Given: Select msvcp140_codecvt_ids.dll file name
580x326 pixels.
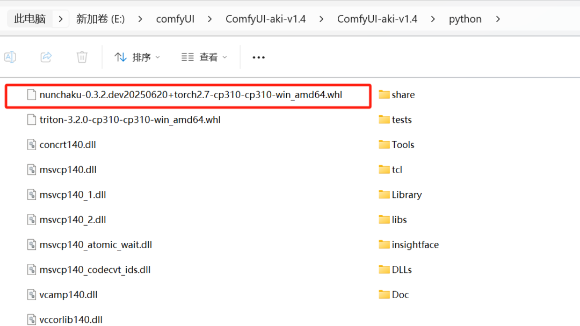Looking at the screenshot, I should tap(95, 270).
